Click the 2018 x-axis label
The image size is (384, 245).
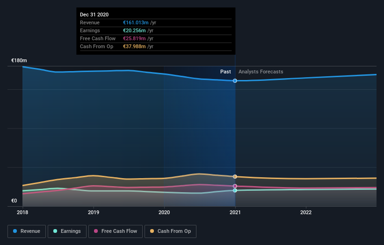click(22, 212)
